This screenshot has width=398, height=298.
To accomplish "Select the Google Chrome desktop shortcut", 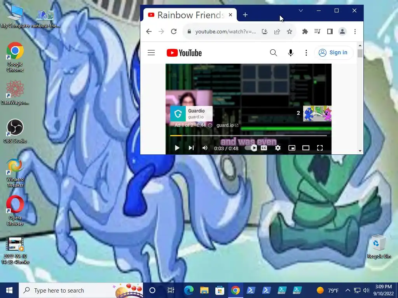I will (15, 57).
